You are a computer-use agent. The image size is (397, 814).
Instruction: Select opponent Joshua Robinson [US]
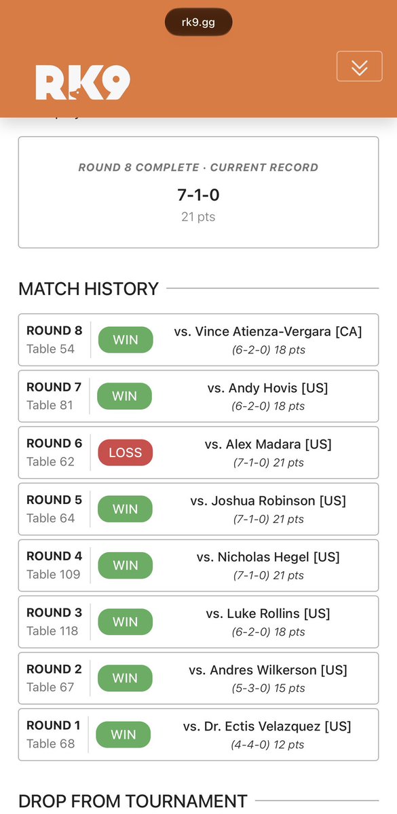pyautogui.click(x=268, y=501)
